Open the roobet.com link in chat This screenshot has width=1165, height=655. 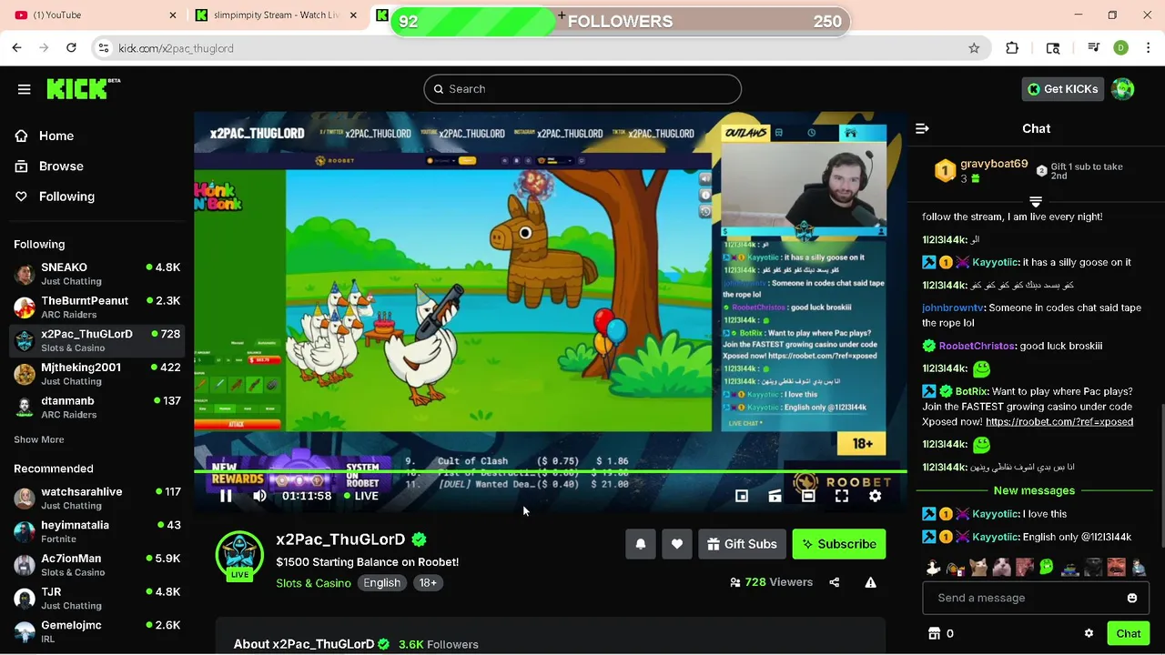click(x=1059, y=422)
